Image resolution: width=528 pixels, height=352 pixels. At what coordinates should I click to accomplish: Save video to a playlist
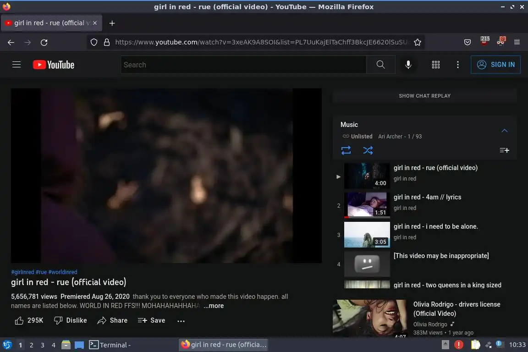pos(151,320)
